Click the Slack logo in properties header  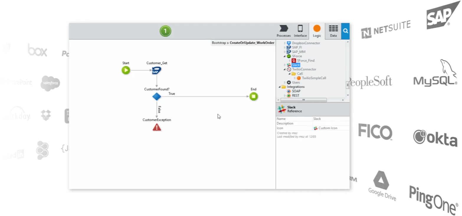tap(282, 109)
